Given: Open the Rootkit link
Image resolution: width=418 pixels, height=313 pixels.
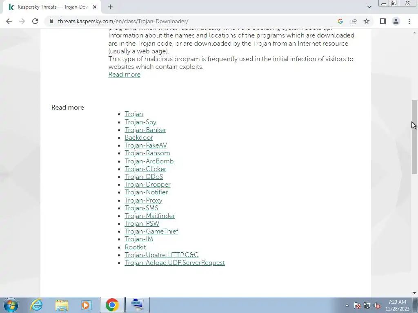Looking at the screenshot, I should coord(135,247).
